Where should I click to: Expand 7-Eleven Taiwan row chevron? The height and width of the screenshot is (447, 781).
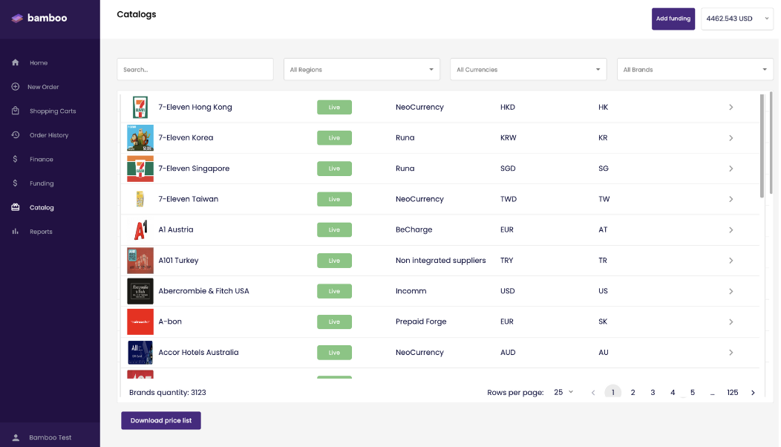pyautogui.click(x=731, y=199)
